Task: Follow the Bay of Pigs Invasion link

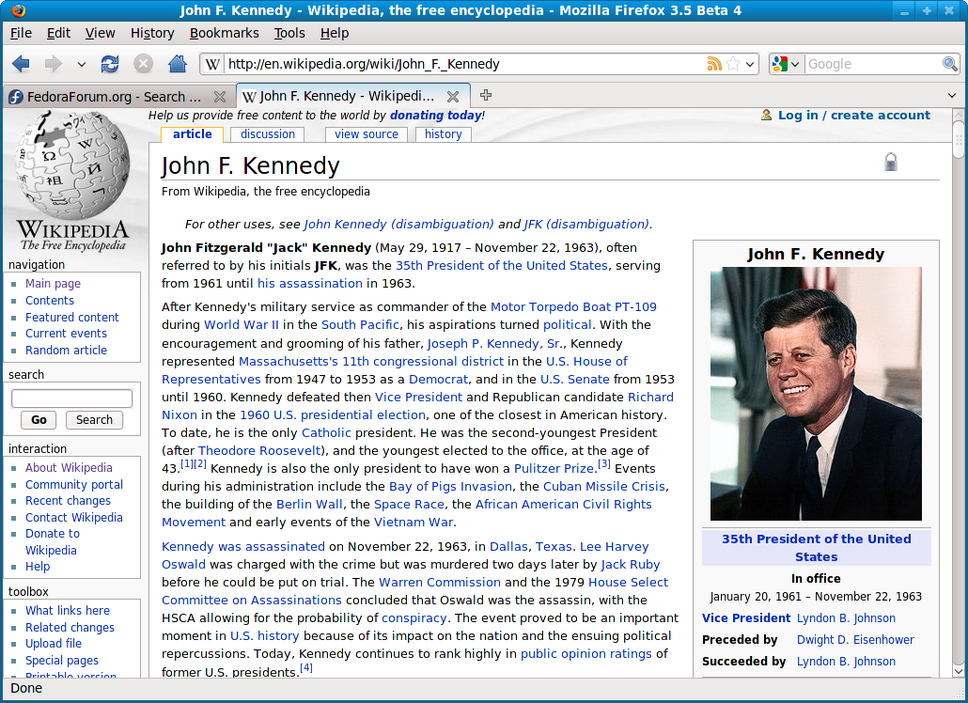Action: (x=451, y=486)
